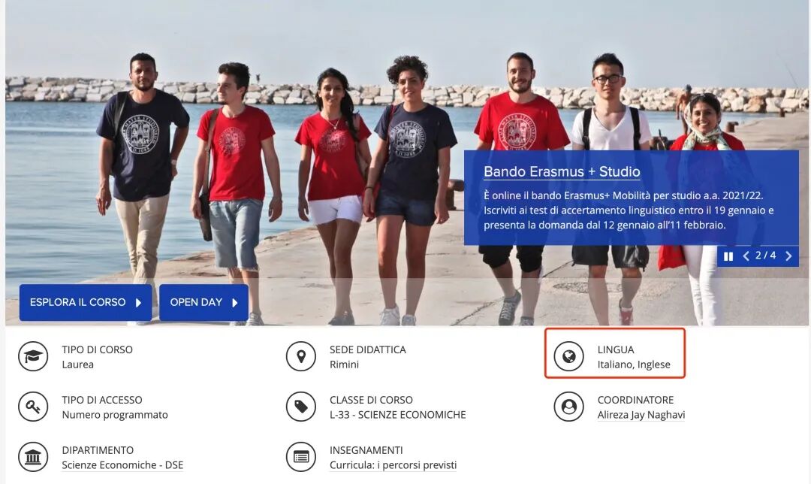This screenshot has width=811, height=484.
Task: Open the Esplora il corso button
Action: pyautogui.click(x=86, y=302)
